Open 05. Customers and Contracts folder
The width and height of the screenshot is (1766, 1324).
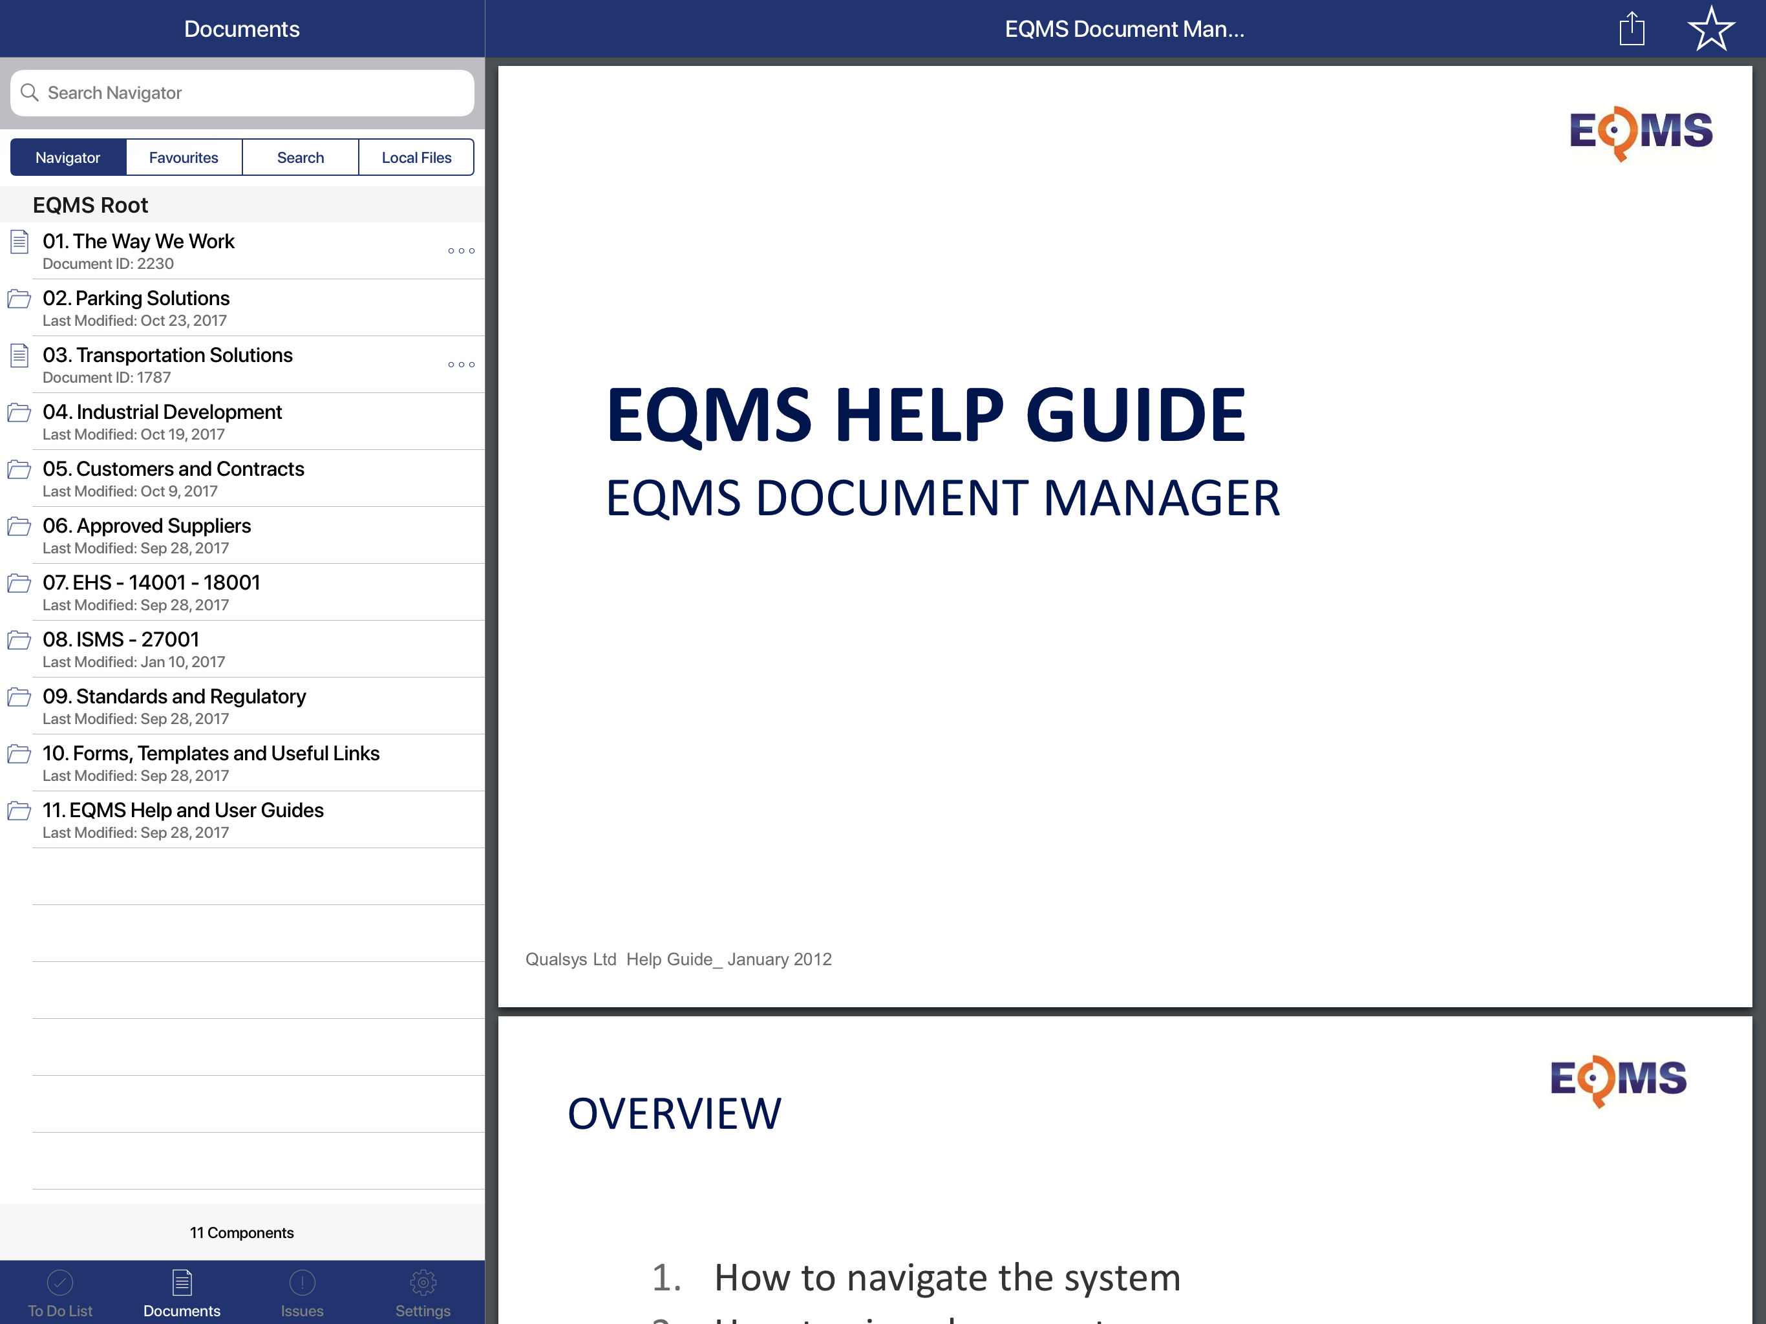click(x=242, y=478)
